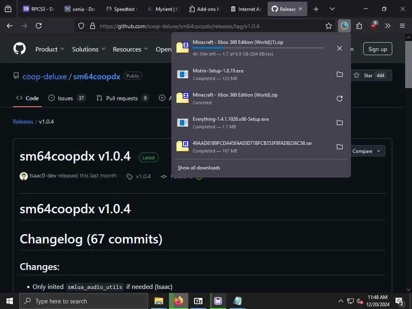Switch to the Myrient tab

tap(163, 9)
